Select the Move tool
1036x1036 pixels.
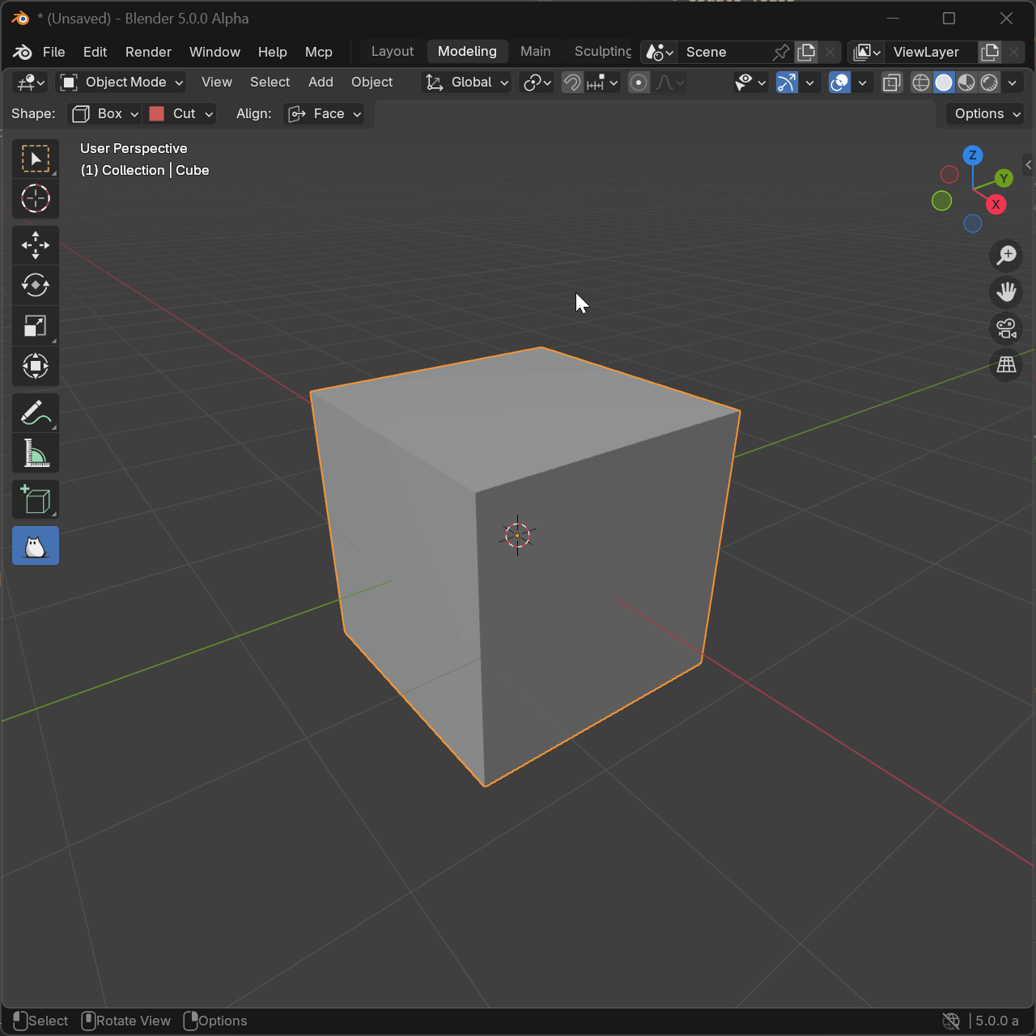pos(36,245)
